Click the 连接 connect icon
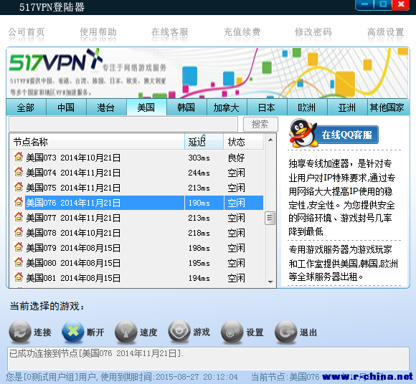 [x=20, y=332]
